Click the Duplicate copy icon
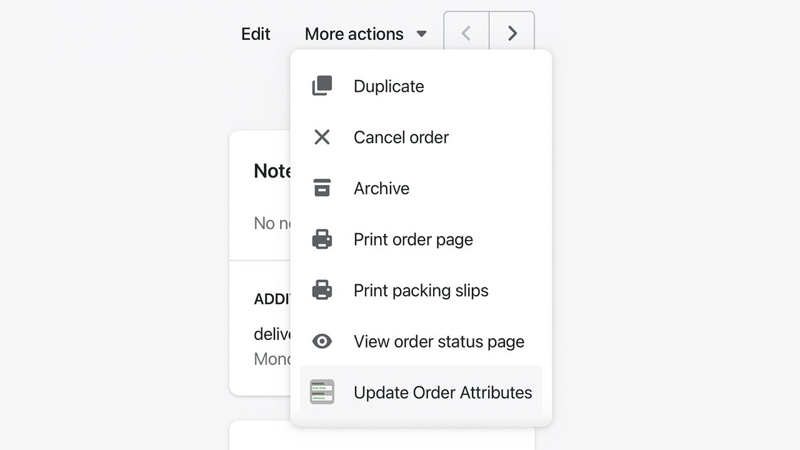The height and width of the screenshot is (450, 800). (x=322, y=86)
